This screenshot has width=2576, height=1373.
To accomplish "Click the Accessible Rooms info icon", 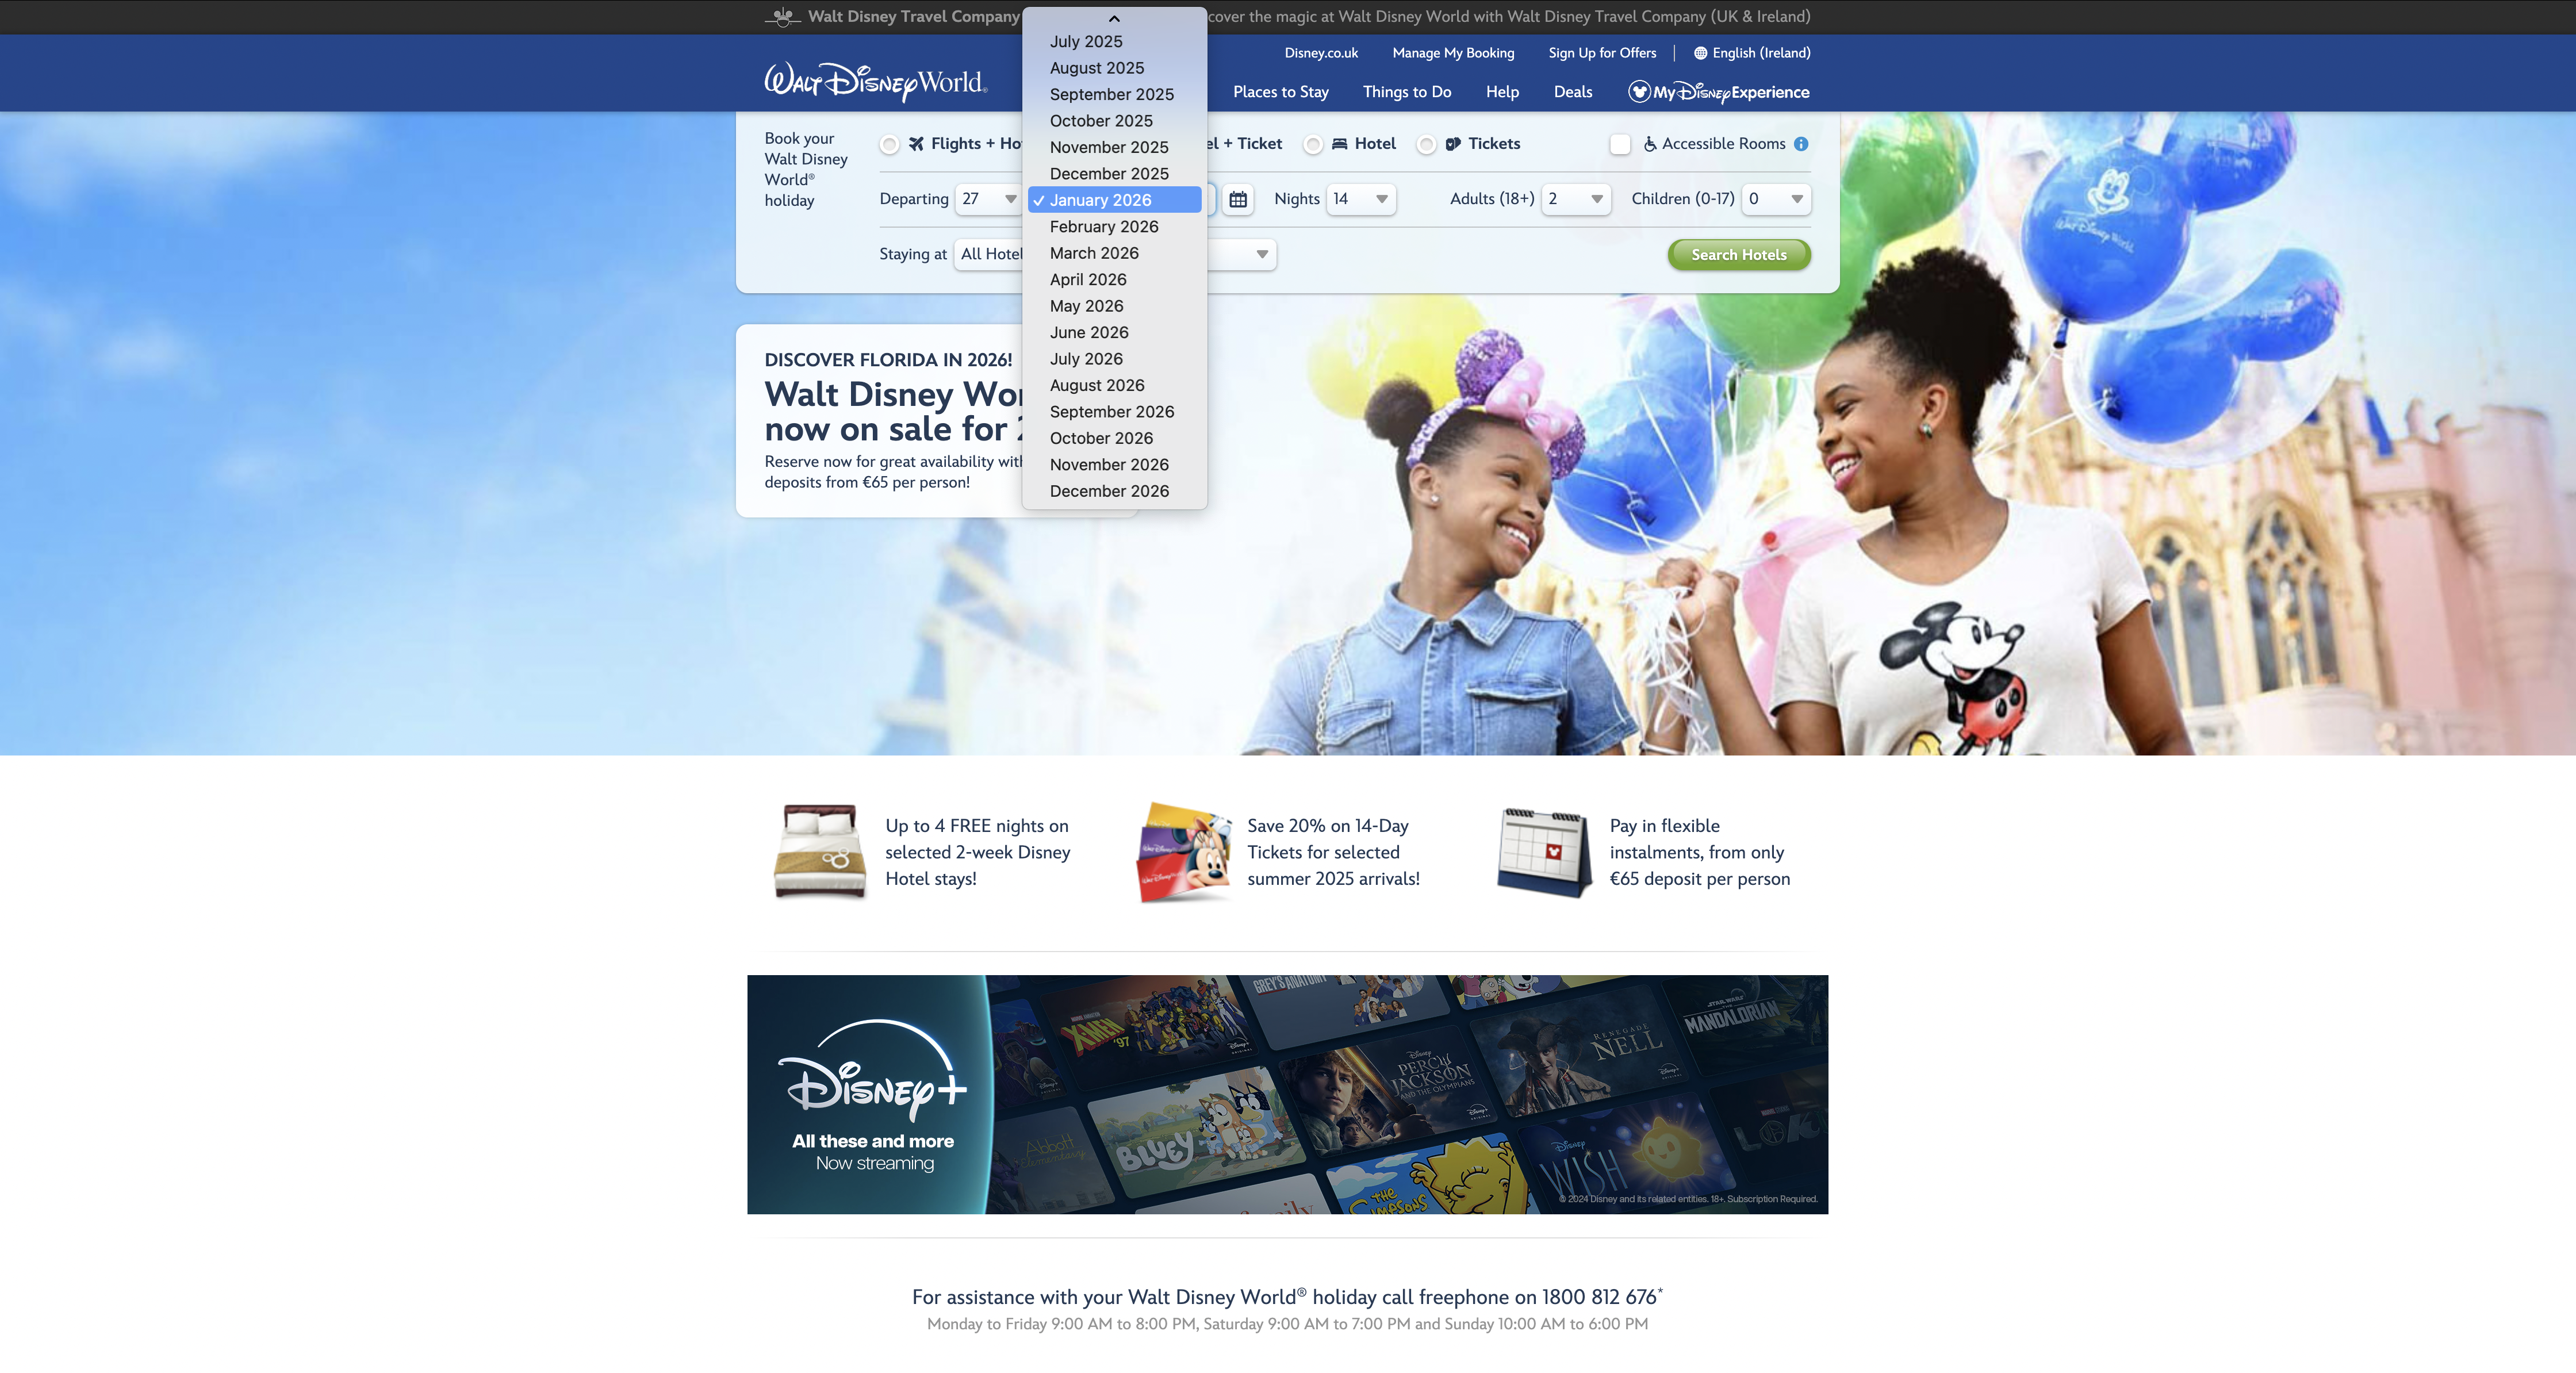I will tap(1801, 144).
